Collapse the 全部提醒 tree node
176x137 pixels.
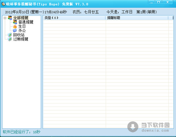[5, 18]
